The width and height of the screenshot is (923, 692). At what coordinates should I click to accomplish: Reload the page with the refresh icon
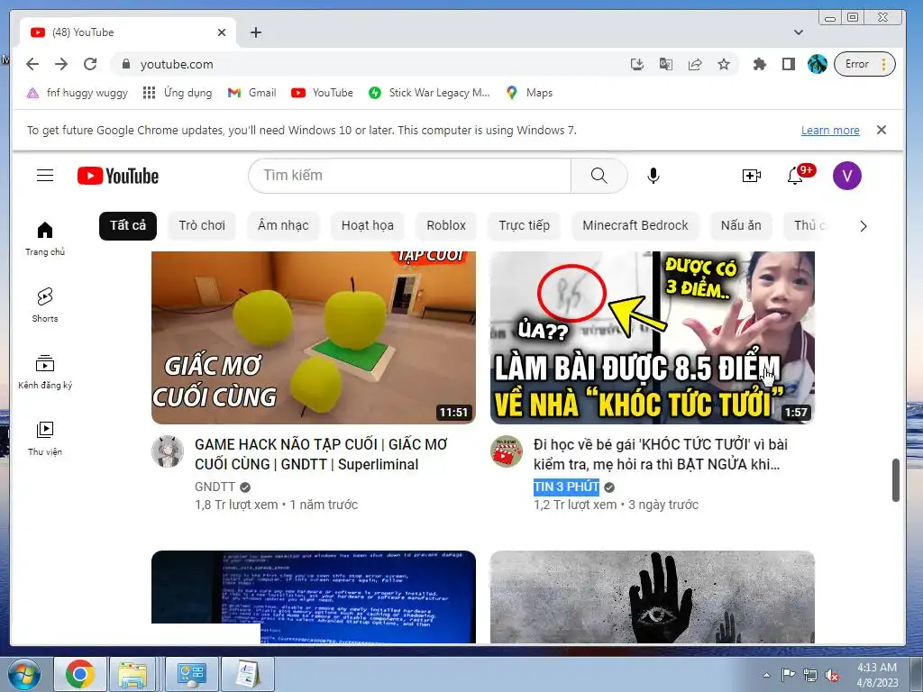(90, 64)
